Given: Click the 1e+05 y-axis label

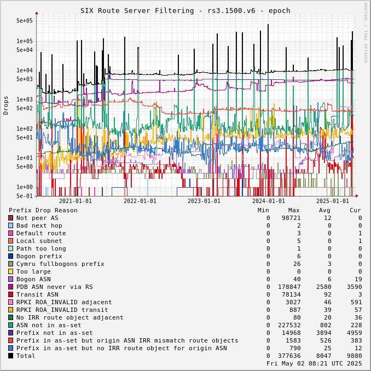Looking at the screenshot, I should [x=25, y=41].
